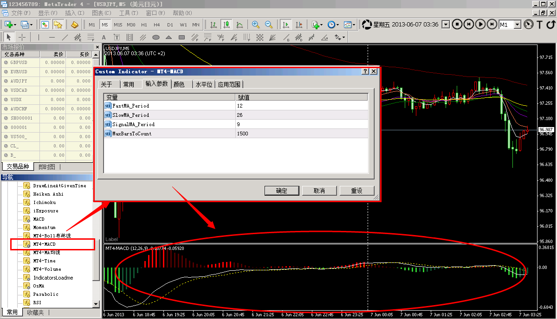The width and height of the screenshot is (557, 319).
Task: Expand the new chart dropdown arrow
Action: [15, 25]
